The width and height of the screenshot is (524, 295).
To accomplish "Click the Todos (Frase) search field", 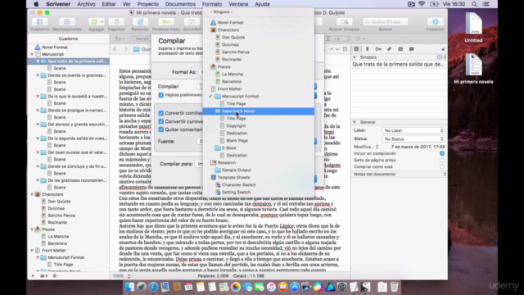I will coord(386,22).
